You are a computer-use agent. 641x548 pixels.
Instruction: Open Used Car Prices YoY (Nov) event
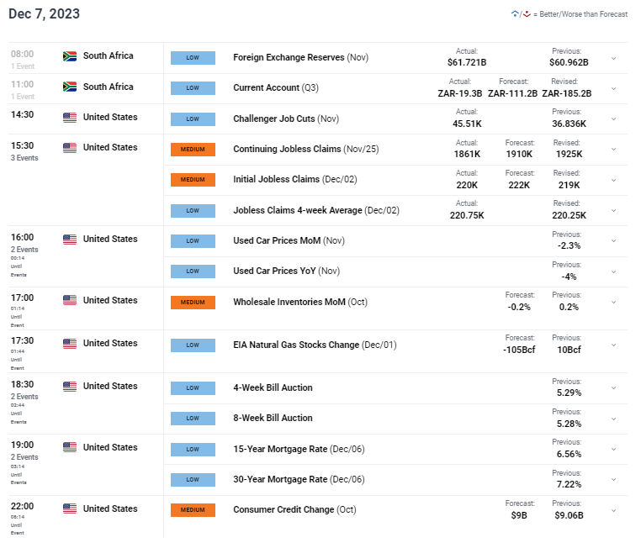pyautogui.click(x=286, y=271)
